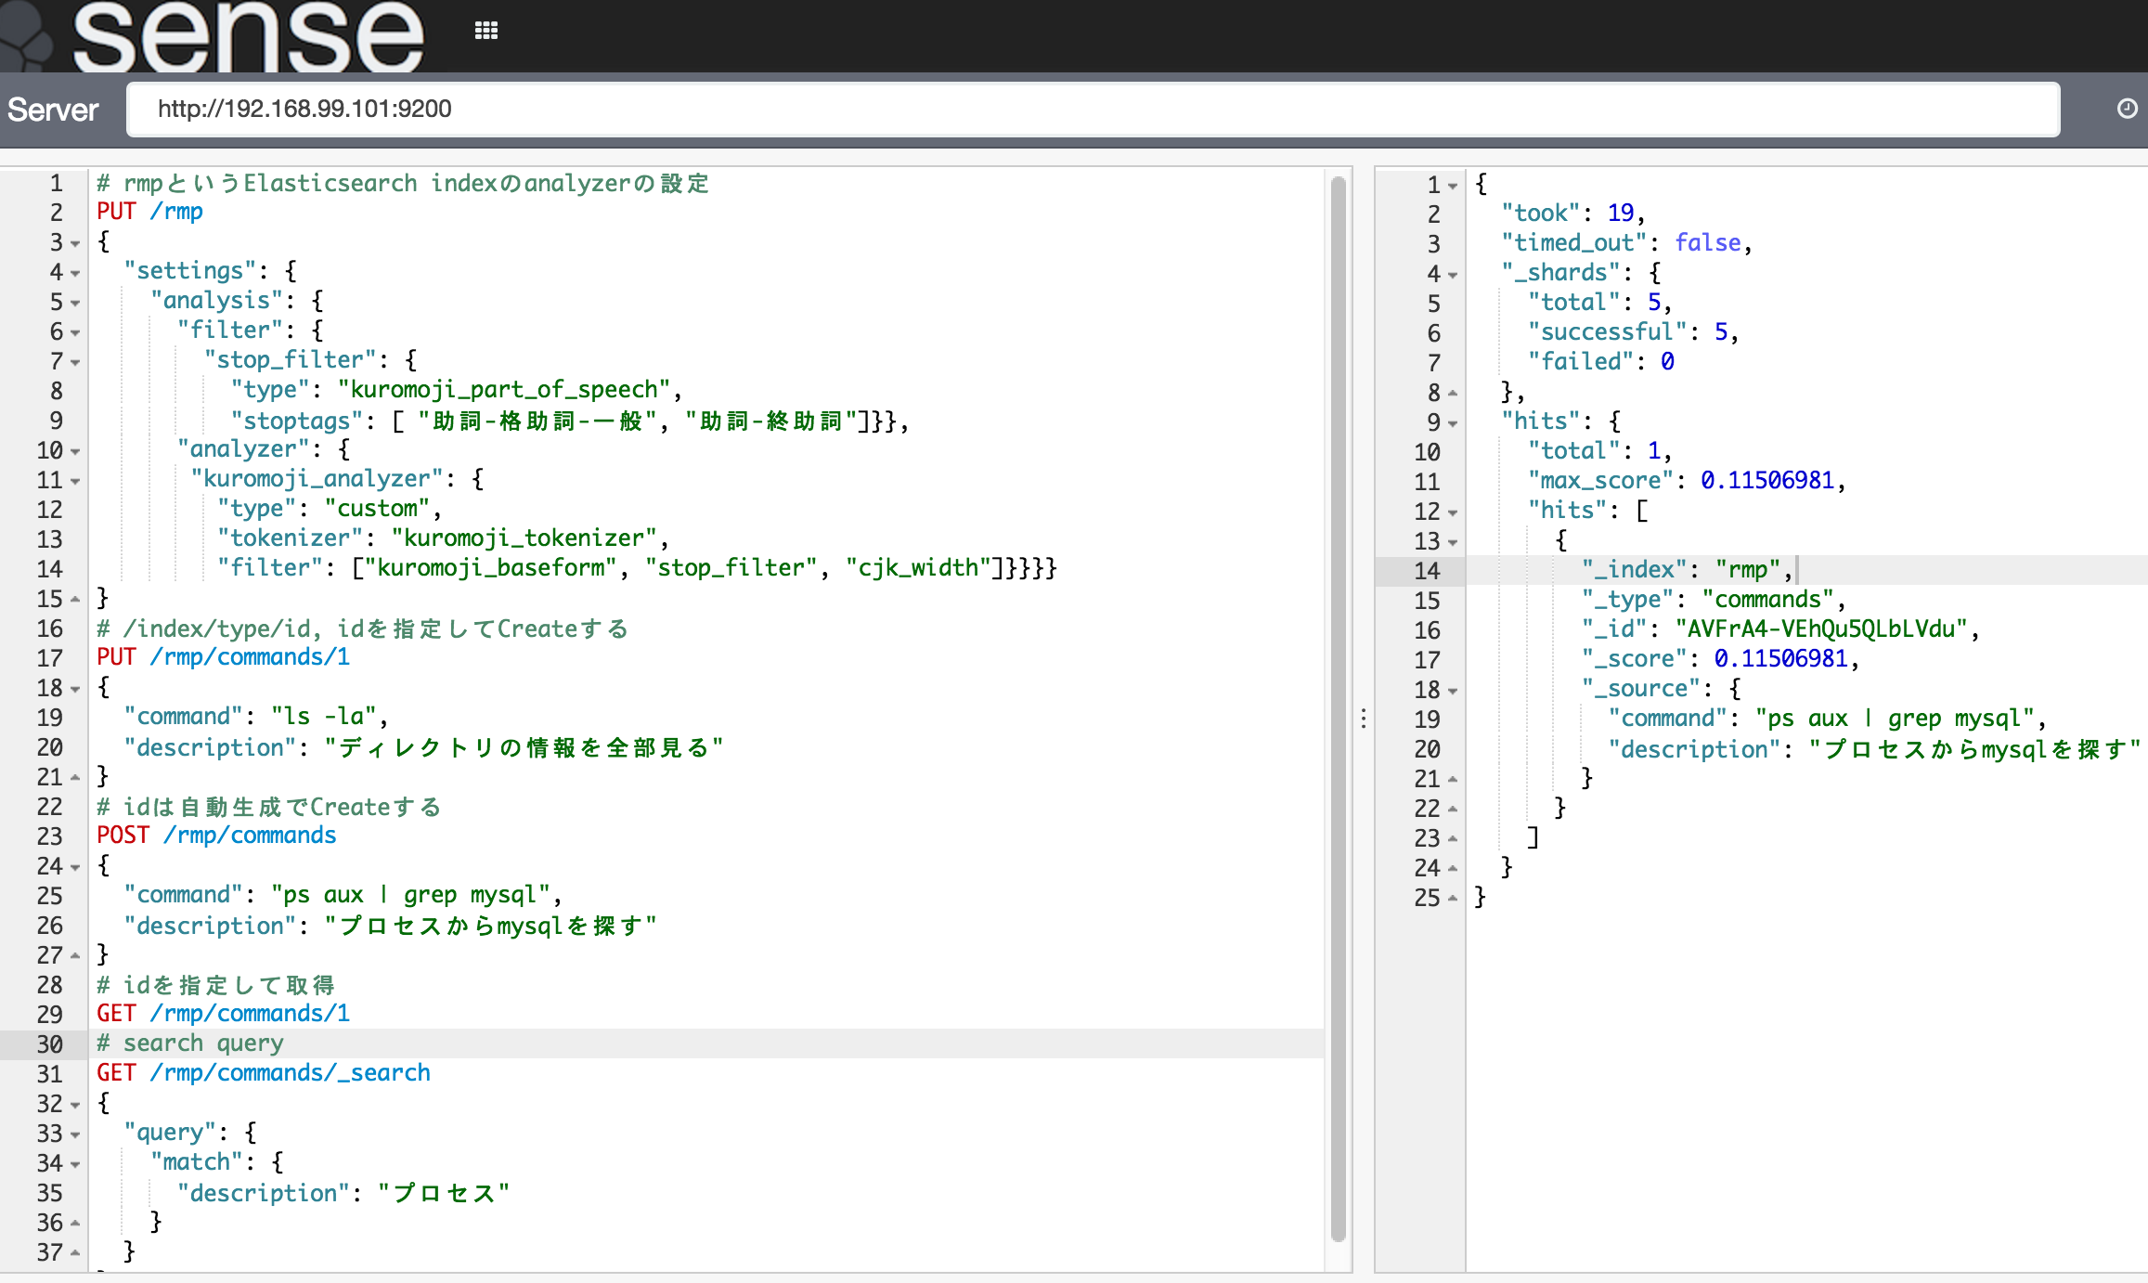Select the PUT /rmp request line
The width and height of the screenshot is (2148, 1283).
[150, 212]
